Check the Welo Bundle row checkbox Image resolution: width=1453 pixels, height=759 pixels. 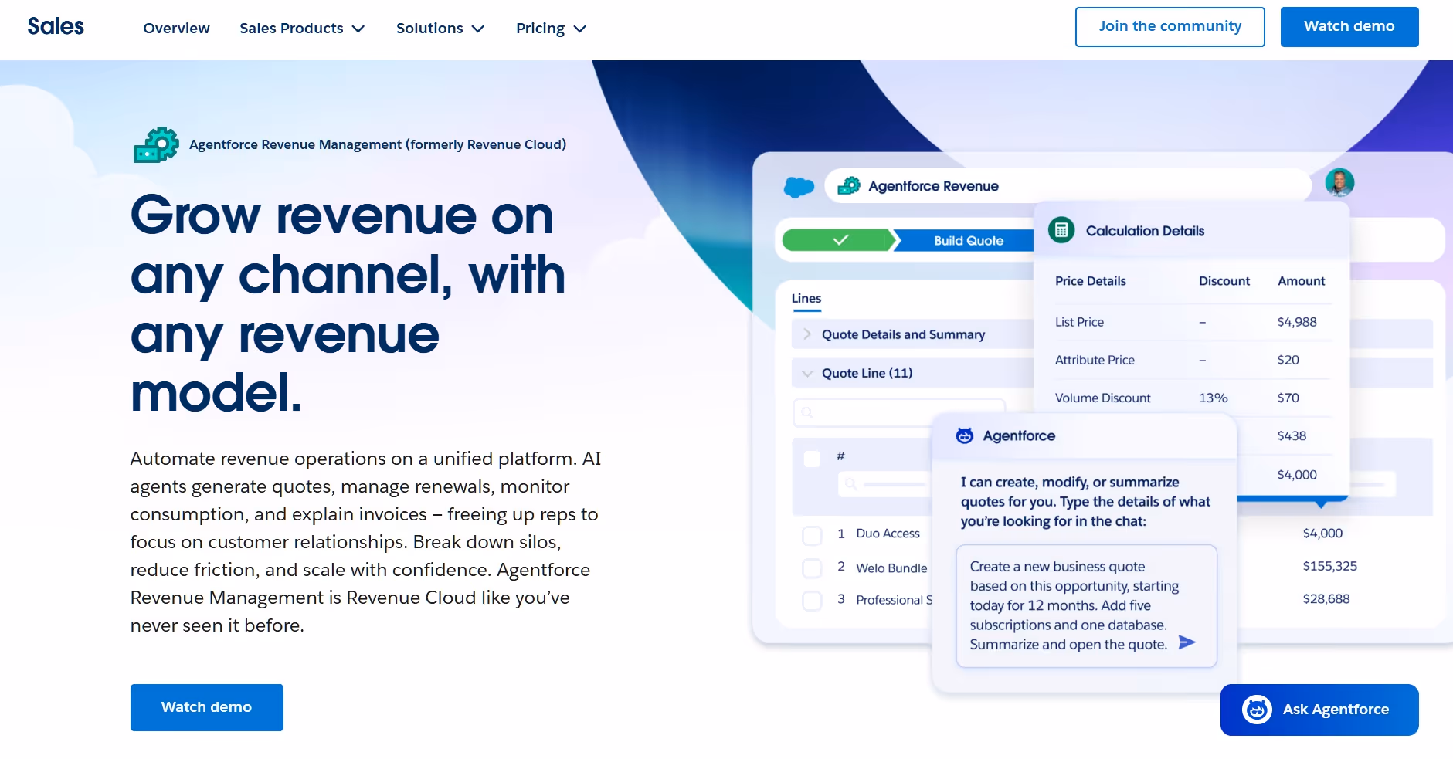(x=812, y=568)
